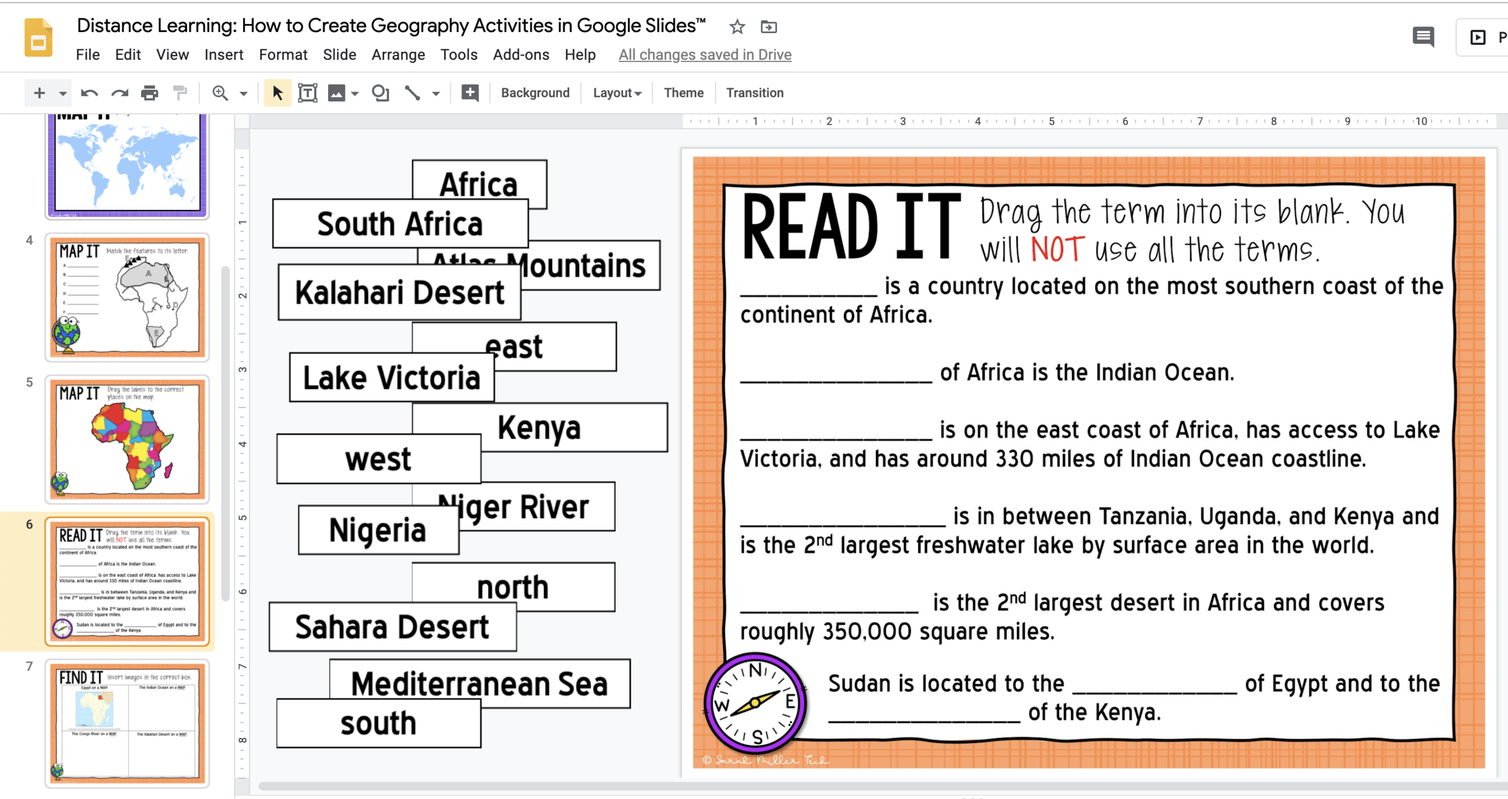Redo the last action

click(119, 93)
